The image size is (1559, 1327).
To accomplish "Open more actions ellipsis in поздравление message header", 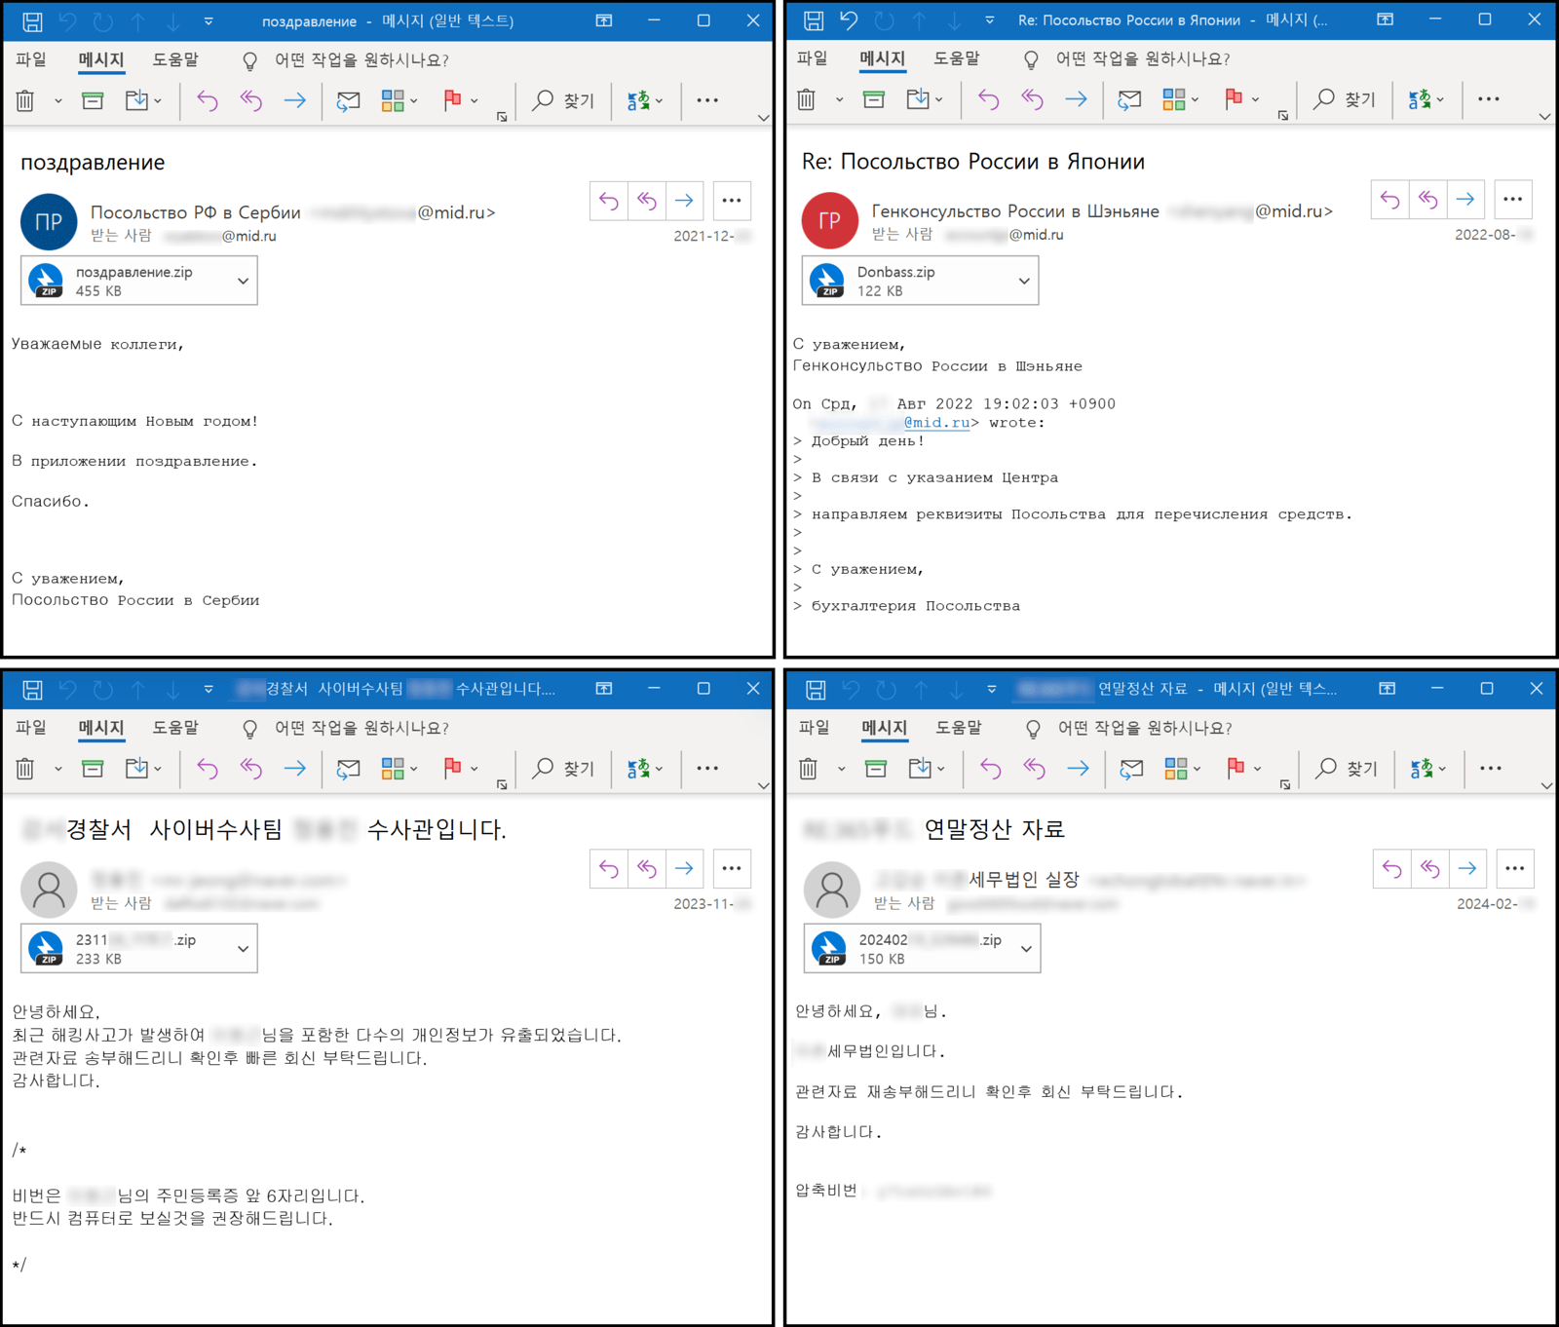I will (732, 201).
